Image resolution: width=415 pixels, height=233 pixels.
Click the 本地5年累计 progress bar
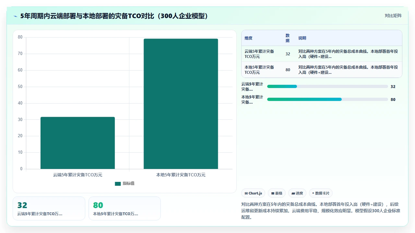[327, 99]
